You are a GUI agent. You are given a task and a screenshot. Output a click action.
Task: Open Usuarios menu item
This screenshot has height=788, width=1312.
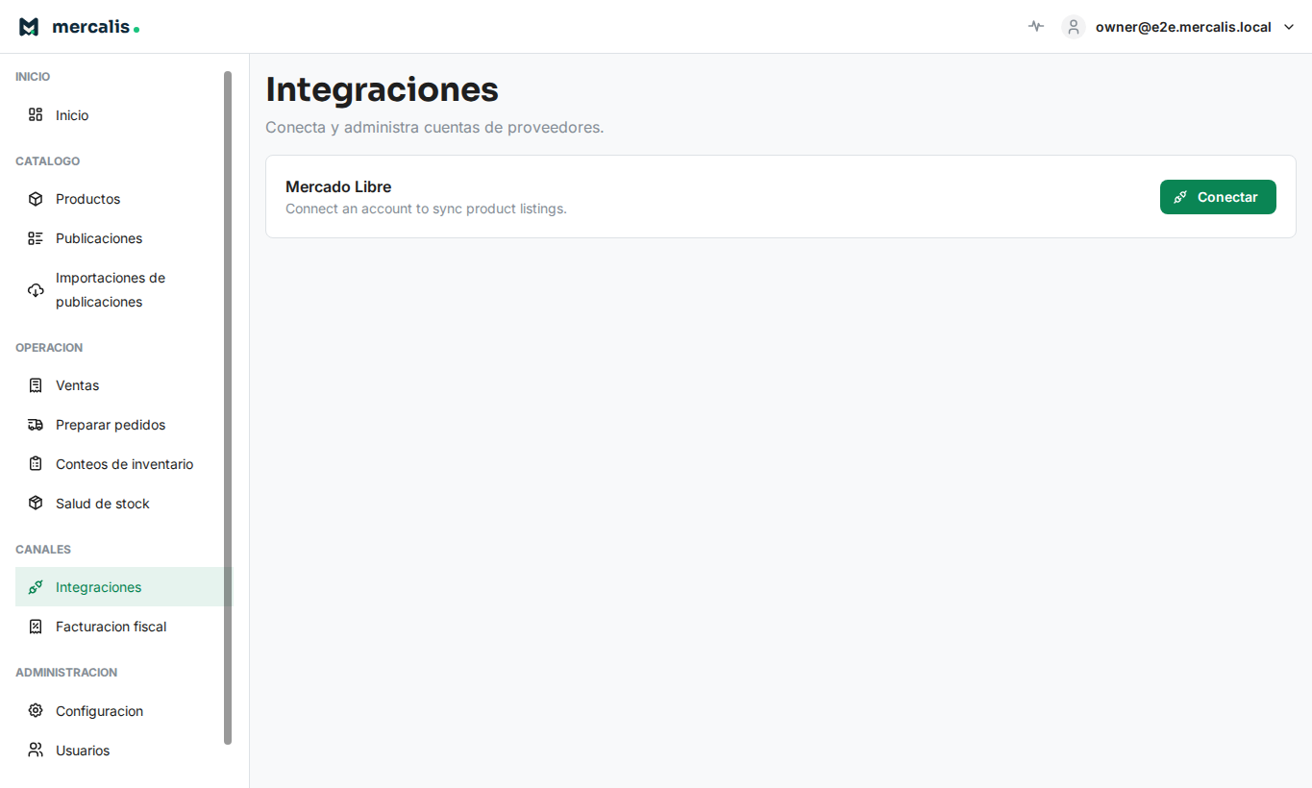point(124,751)
